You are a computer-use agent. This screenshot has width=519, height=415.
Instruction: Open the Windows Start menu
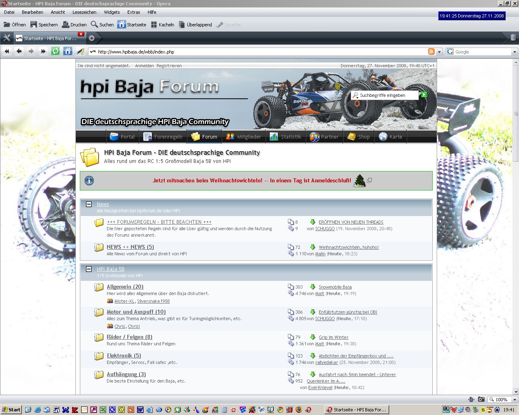(x=11, y=410)
